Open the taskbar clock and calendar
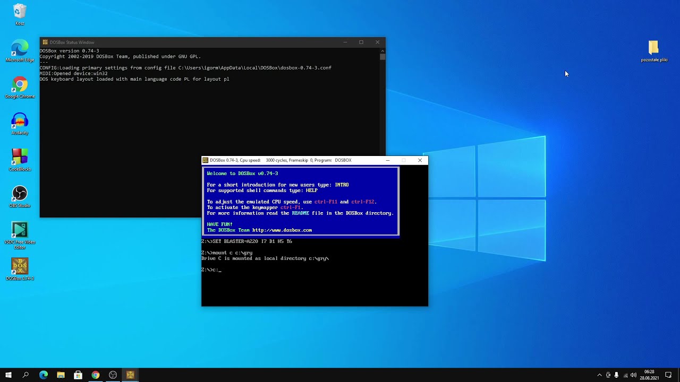This screenshot has width=680, height=382. [649, 375]
